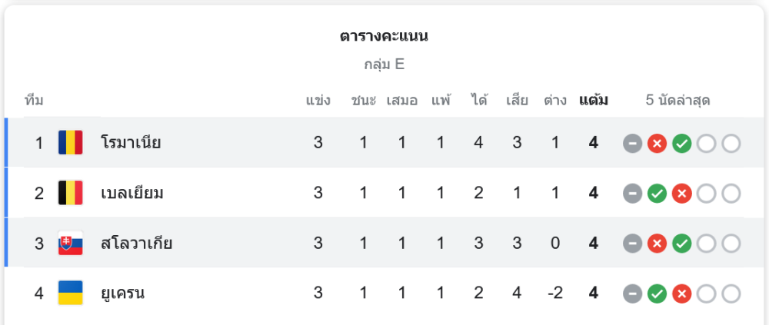Image resolution: width=769 pixels, height=325 pixels.
Task: Open the โรมาเนีย team link
Action: [131, 142]
